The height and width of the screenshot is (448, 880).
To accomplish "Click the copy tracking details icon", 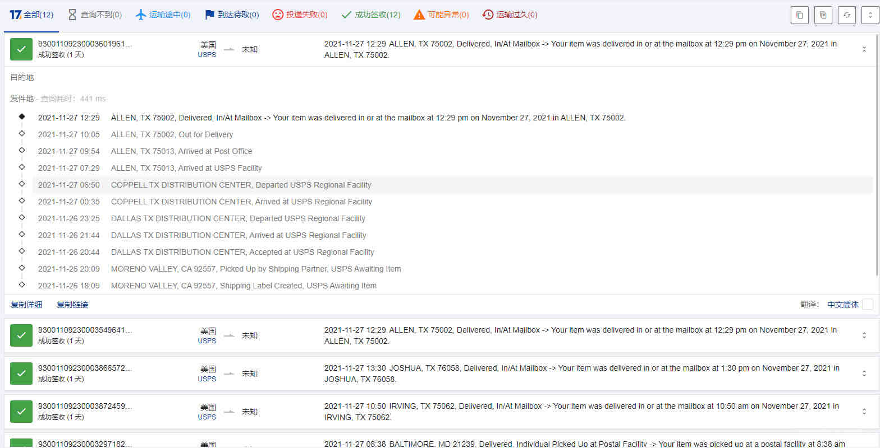I will (x=823, y=15).
